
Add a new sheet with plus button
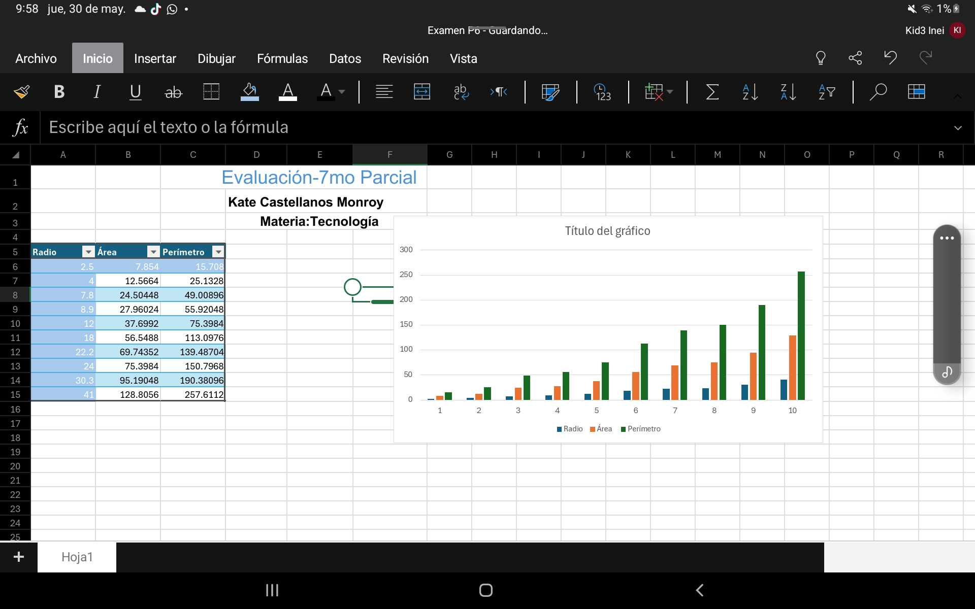click(19, 557)
